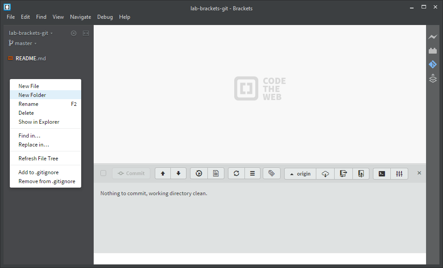Click 'Nothing to commit, working directory clean.' text
The width and height of the screenshot is (443, 268).
pos(154,193)
